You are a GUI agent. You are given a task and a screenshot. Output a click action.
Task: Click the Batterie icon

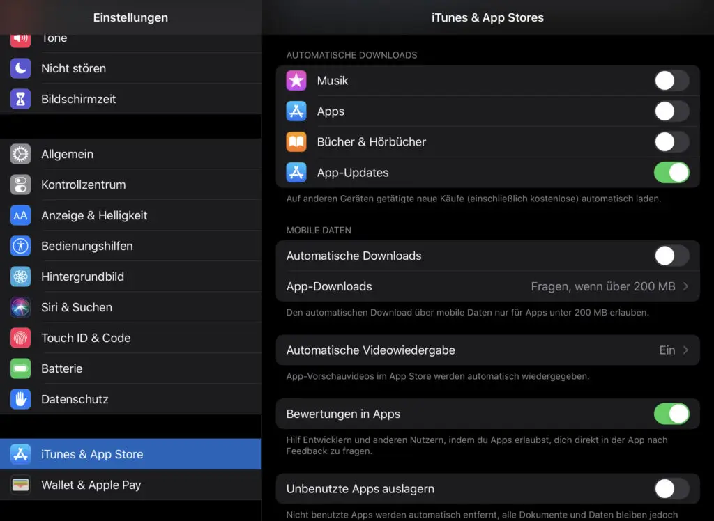(x=20, y=368)
